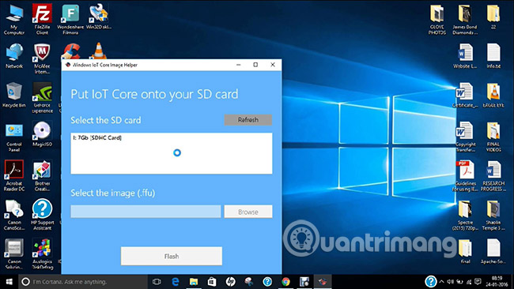This screenshot has width=514, height=289.
Task: Open HP Support Assistant taskbar icon
Action: [x=267, y=282]
